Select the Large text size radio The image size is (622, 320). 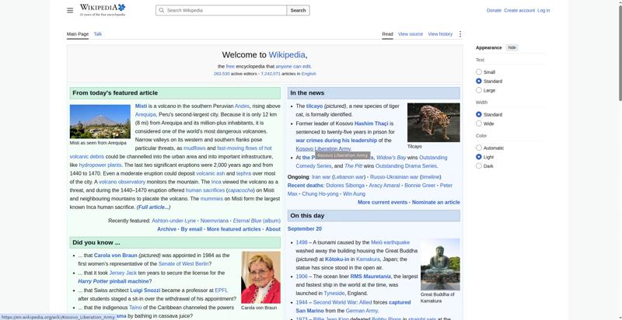[x=479, y=90]
